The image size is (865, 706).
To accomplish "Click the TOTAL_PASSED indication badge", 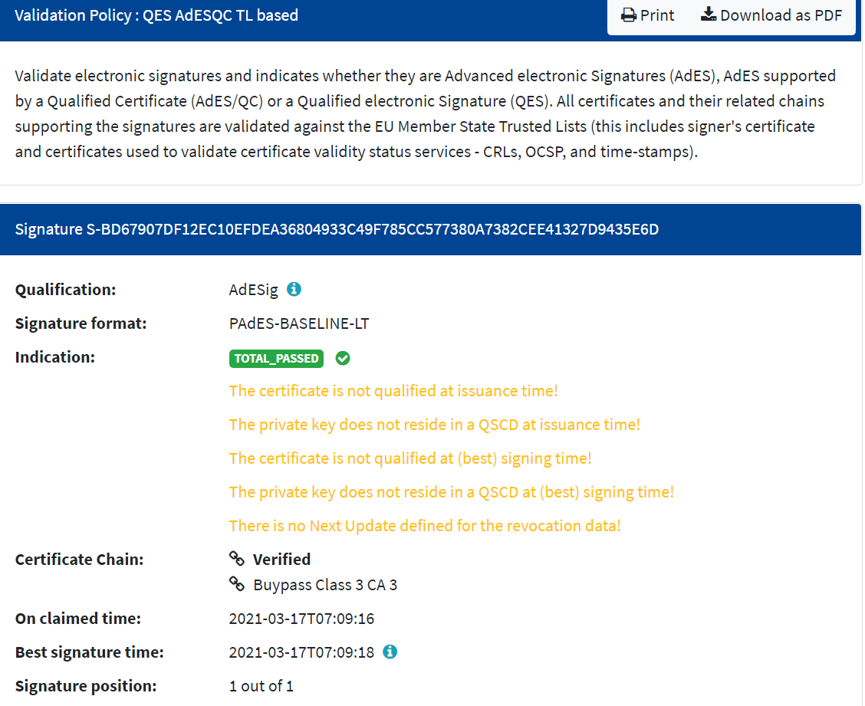I will (276, 359).
